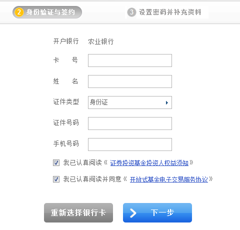Focus the 卡号 input field
This screenshot has width=240, height=230.
[x=130, y=60]
